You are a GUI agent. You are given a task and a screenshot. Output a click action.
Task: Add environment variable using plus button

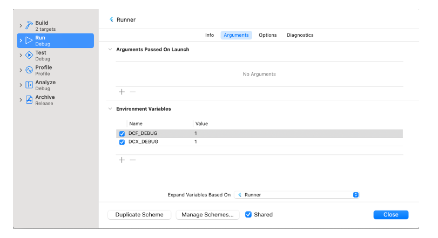[x=122, y=160]
